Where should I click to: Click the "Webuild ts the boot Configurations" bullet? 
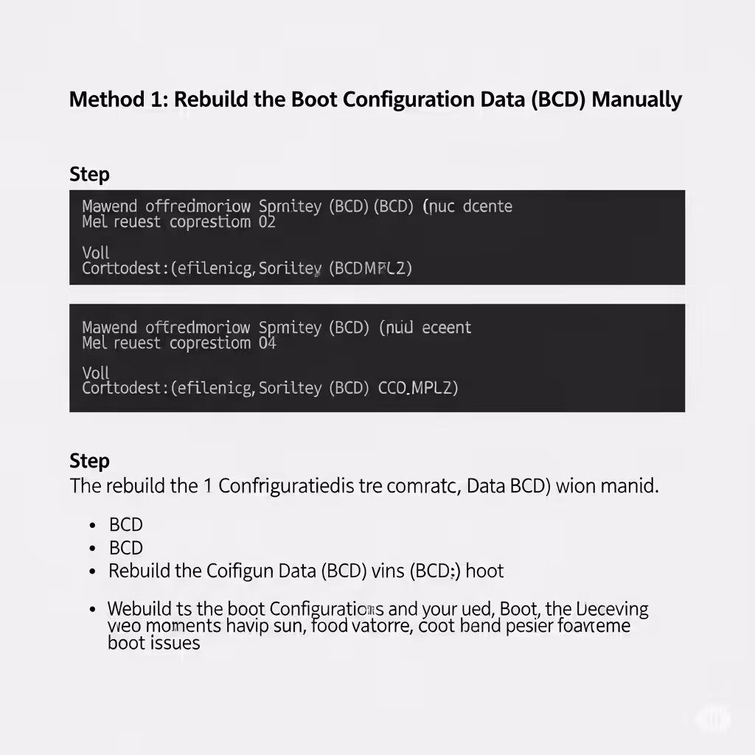(x=378, y=625)
